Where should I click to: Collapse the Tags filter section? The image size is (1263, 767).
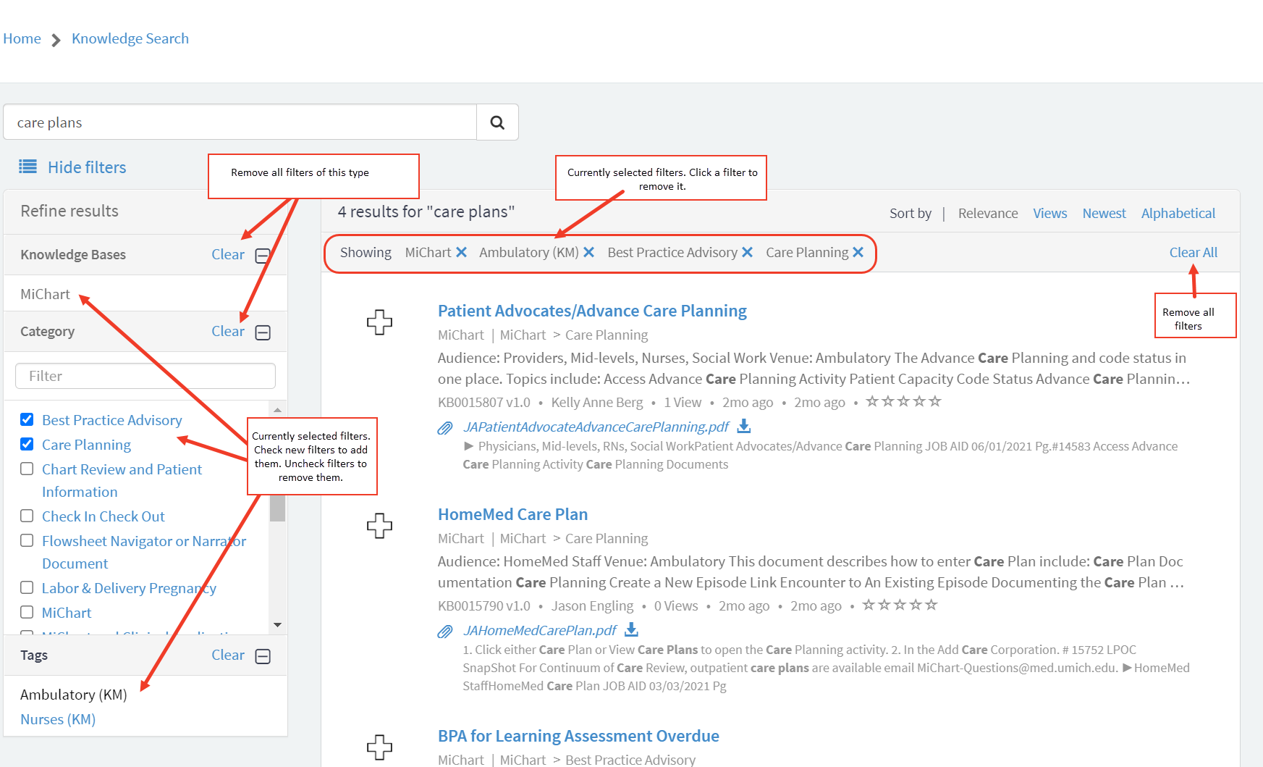pyautogui.click(x=263, y=655)
